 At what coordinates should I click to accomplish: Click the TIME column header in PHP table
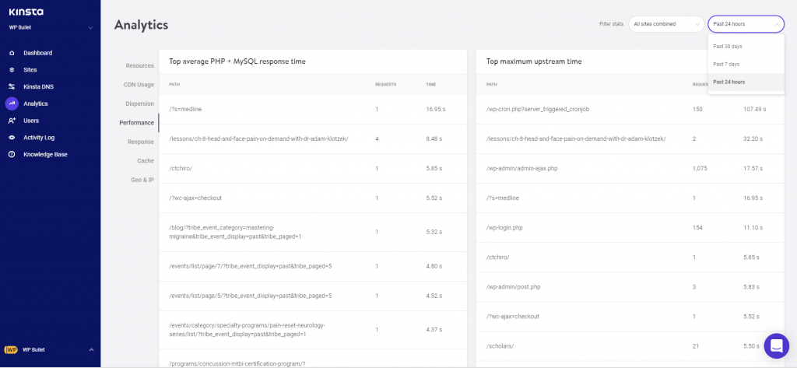click(x=431, y=84)
